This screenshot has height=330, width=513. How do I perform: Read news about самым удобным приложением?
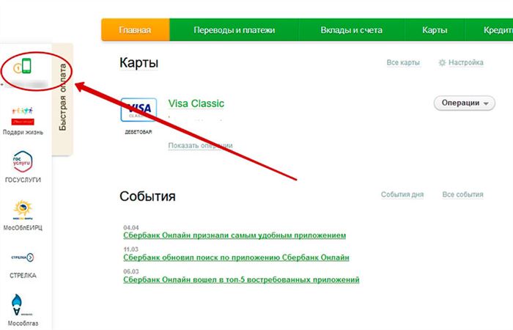pyautogui.click(x=235, y=235)
